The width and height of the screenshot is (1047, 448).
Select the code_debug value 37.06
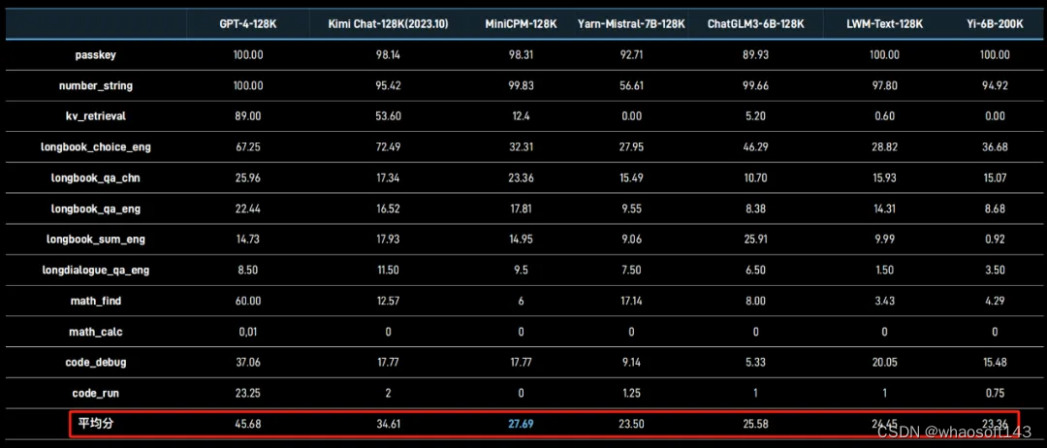tap(248, 363)
